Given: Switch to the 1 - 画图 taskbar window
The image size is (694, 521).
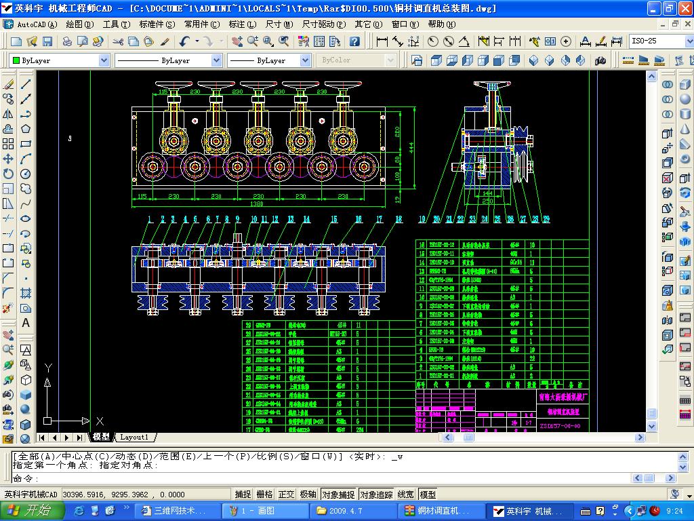Looking at the screenshot, I should (265, 511).
